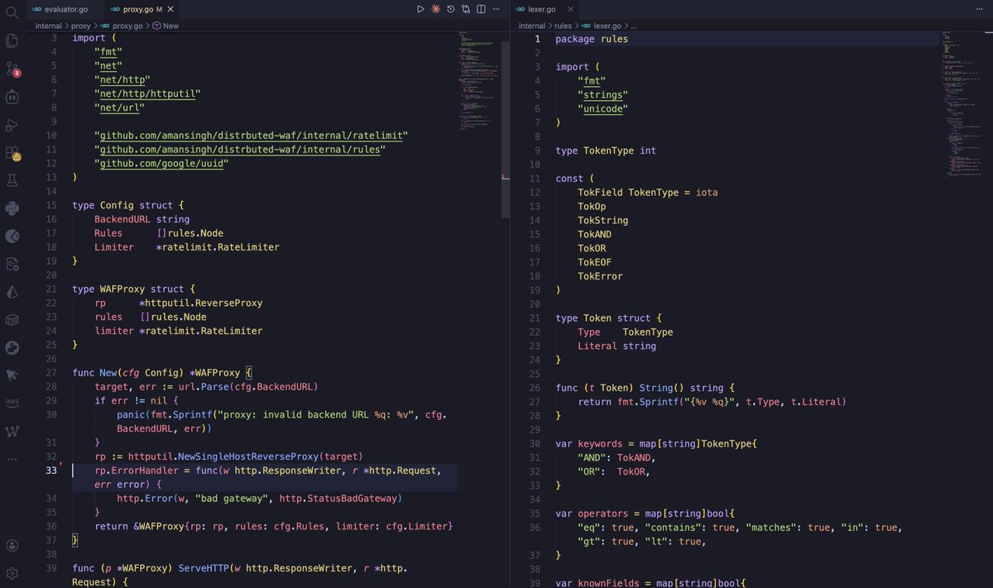Screen dimensions: 993x588
Task: Open the Manage settings gear
Action: (x=12, y=573)
